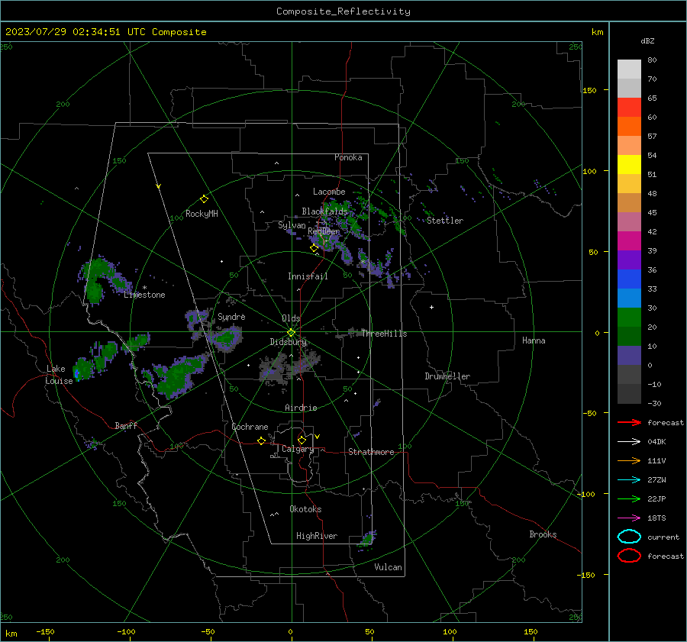Click the yellow V marker beside Calgary diamond

point(318,437)
